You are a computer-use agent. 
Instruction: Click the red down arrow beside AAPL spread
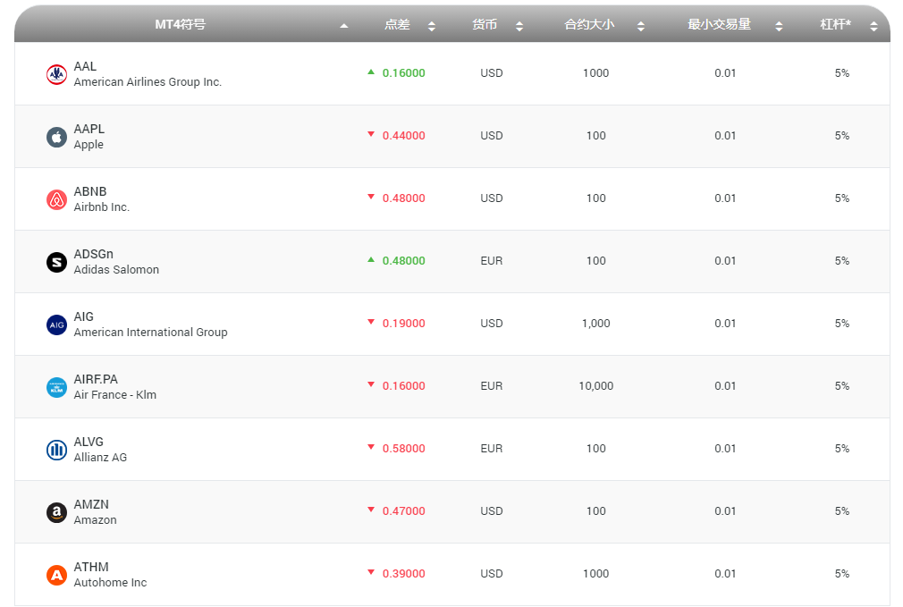coord(371,134)
